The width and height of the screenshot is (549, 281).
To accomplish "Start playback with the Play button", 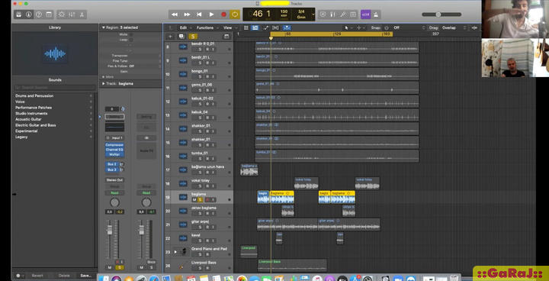I will click(x=211, y=15).
